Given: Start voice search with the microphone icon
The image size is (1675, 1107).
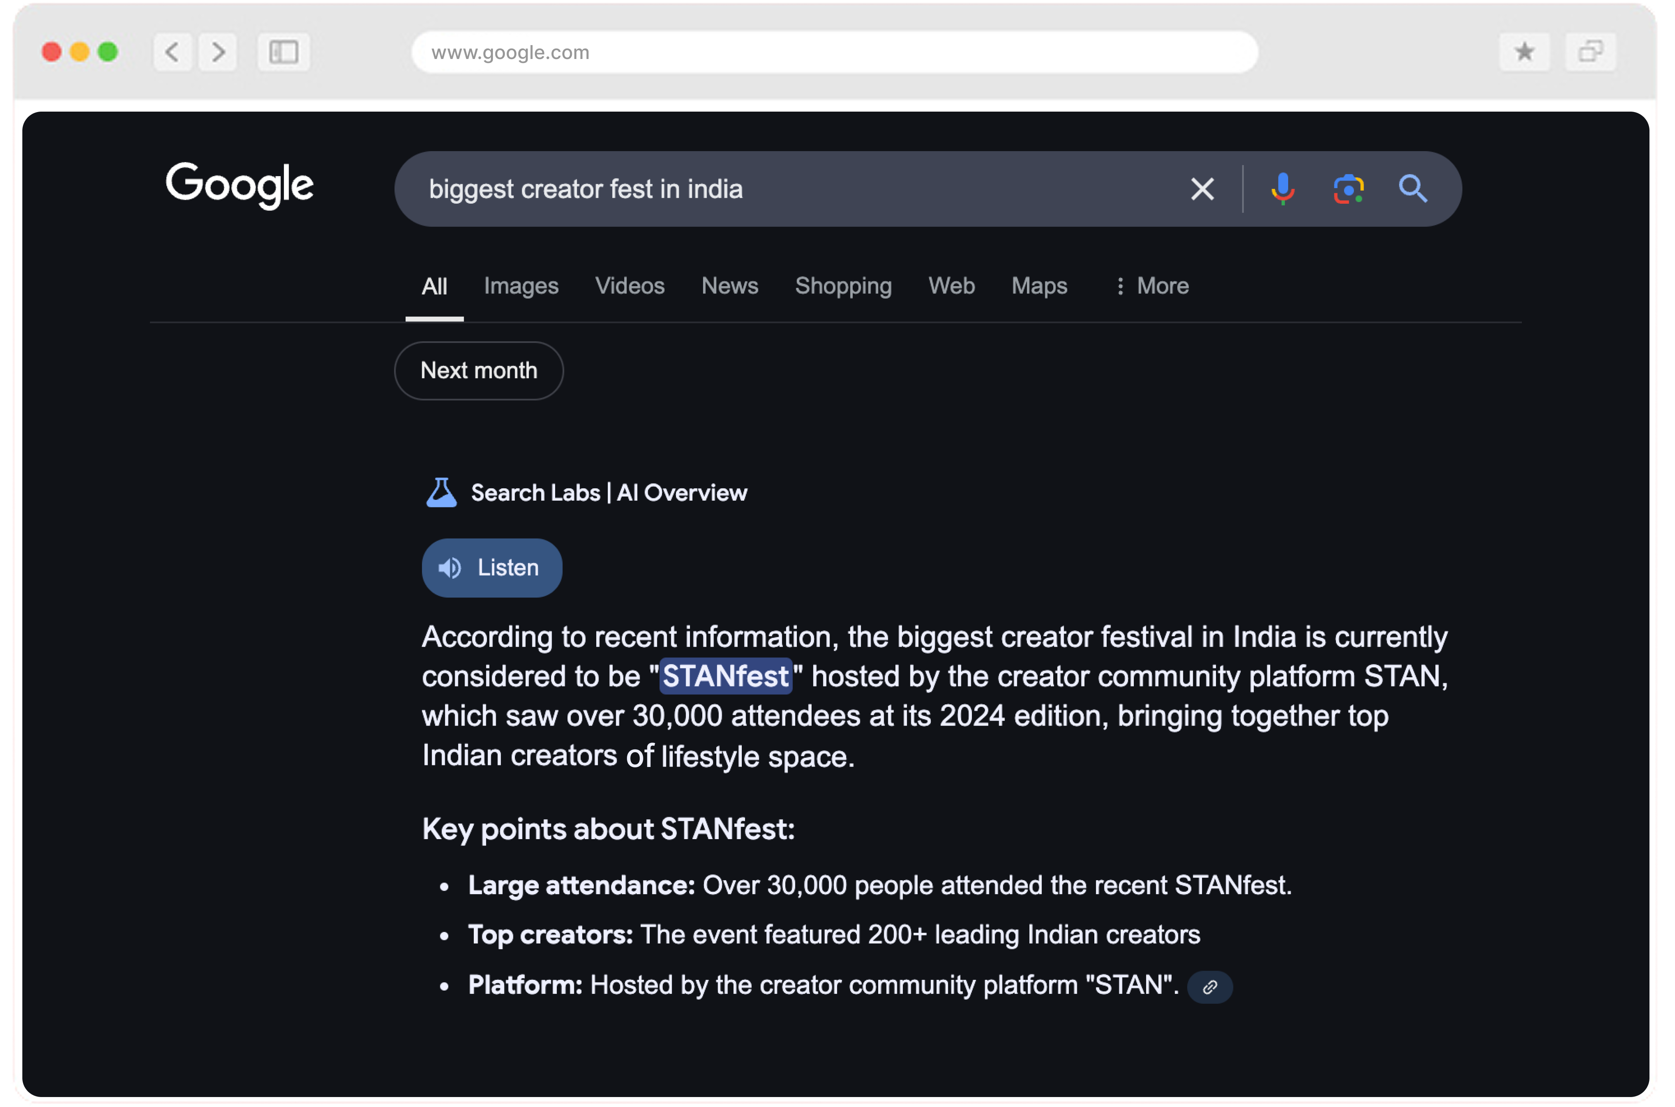Looking at the screenshot, I should pyautogui.click(x=1283, y=189).
